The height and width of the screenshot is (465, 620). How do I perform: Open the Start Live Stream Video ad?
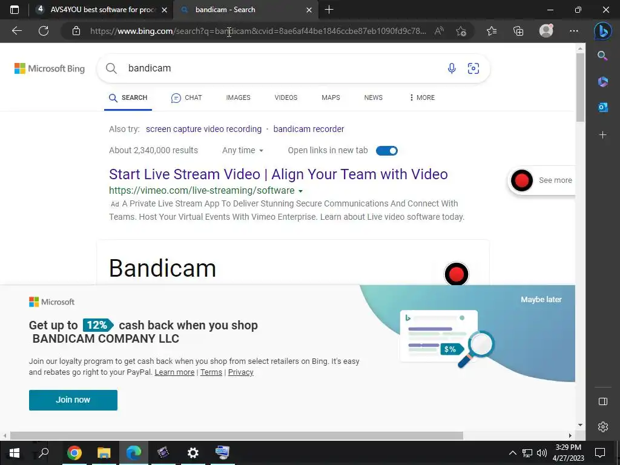[279, 174]
